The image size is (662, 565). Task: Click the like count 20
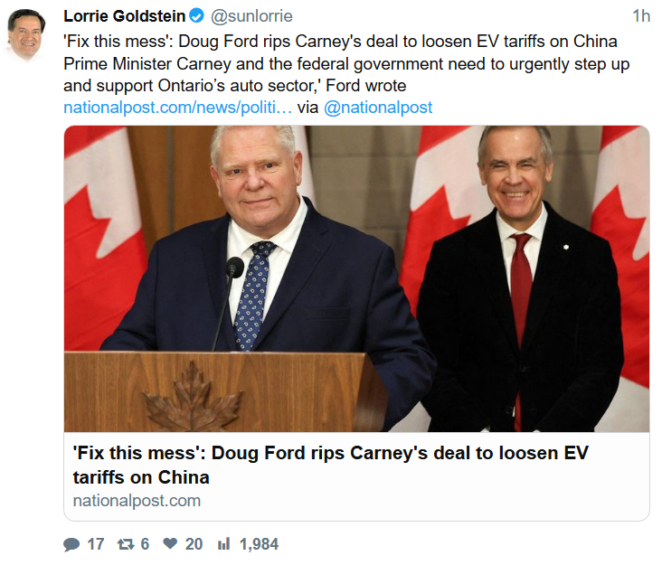pos(194,544)
